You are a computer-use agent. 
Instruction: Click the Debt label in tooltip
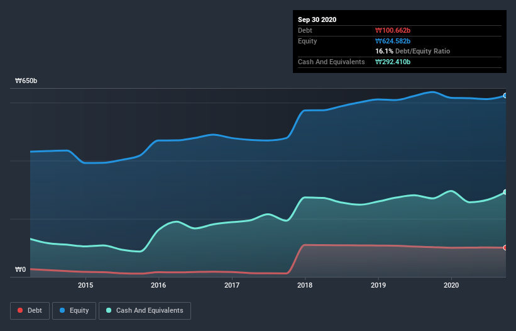[305, 30]
